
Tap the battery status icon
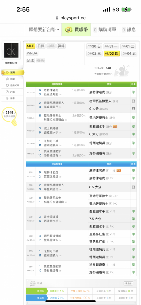click(x=126, y=9)
